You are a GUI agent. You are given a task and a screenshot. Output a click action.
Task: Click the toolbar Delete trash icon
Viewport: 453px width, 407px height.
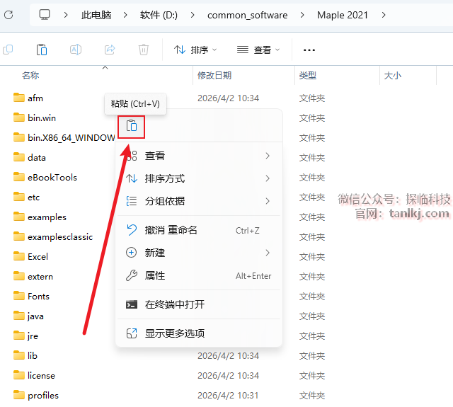[144, 50]
